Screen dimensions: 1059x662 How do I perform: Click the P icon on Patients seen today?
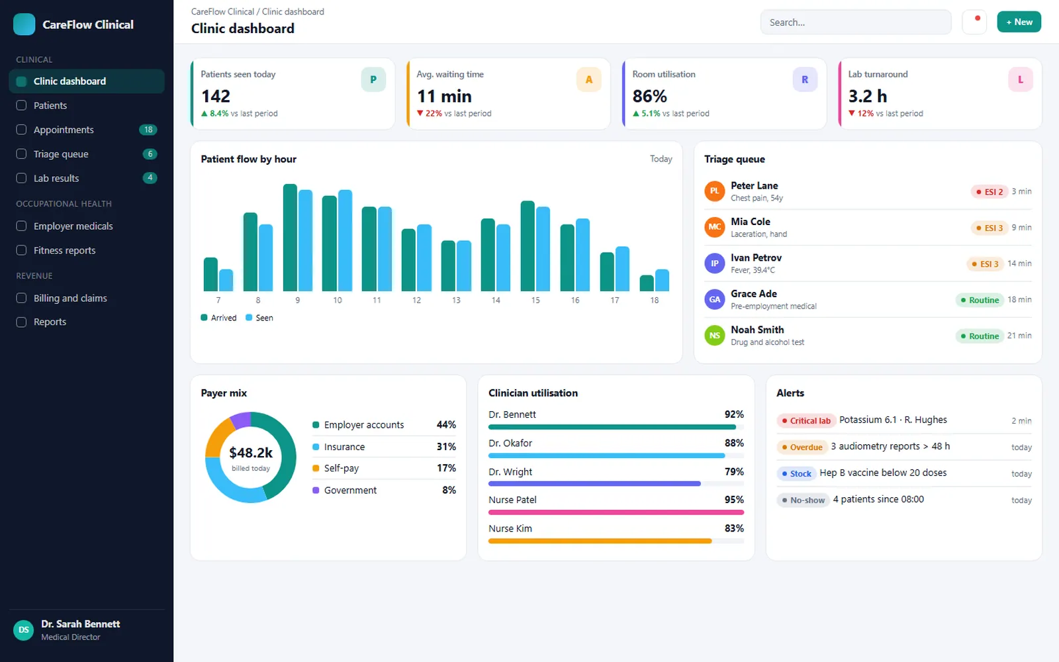pos(373,79)
